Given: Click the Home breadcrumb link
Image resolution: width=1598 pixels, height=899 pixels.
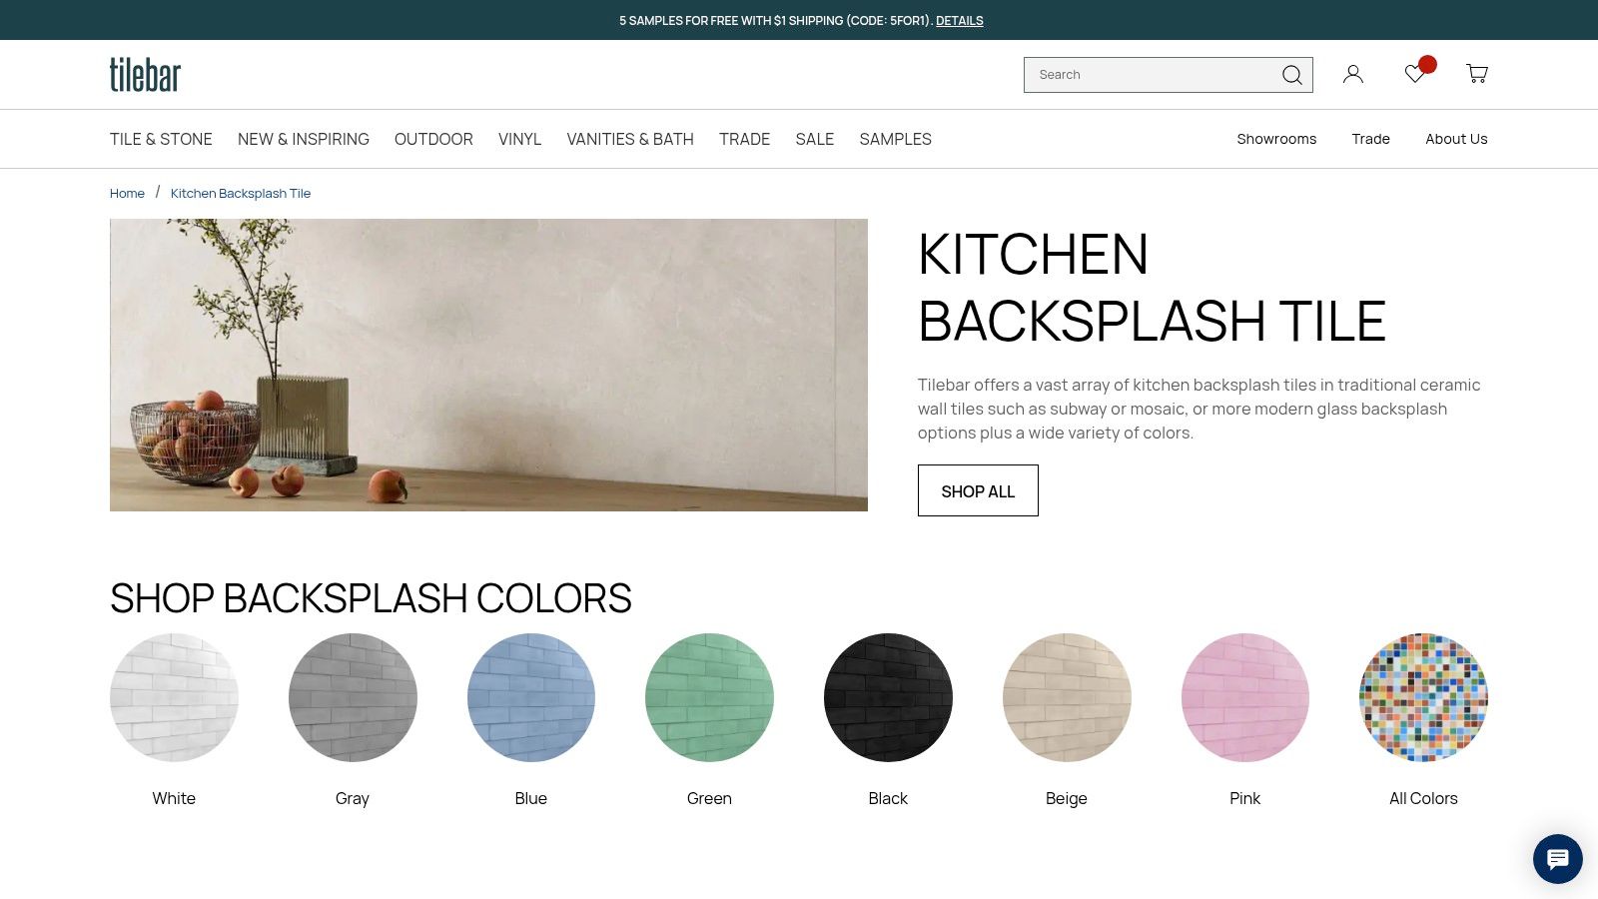Looking at the screenshot, I should pos(127,193).
